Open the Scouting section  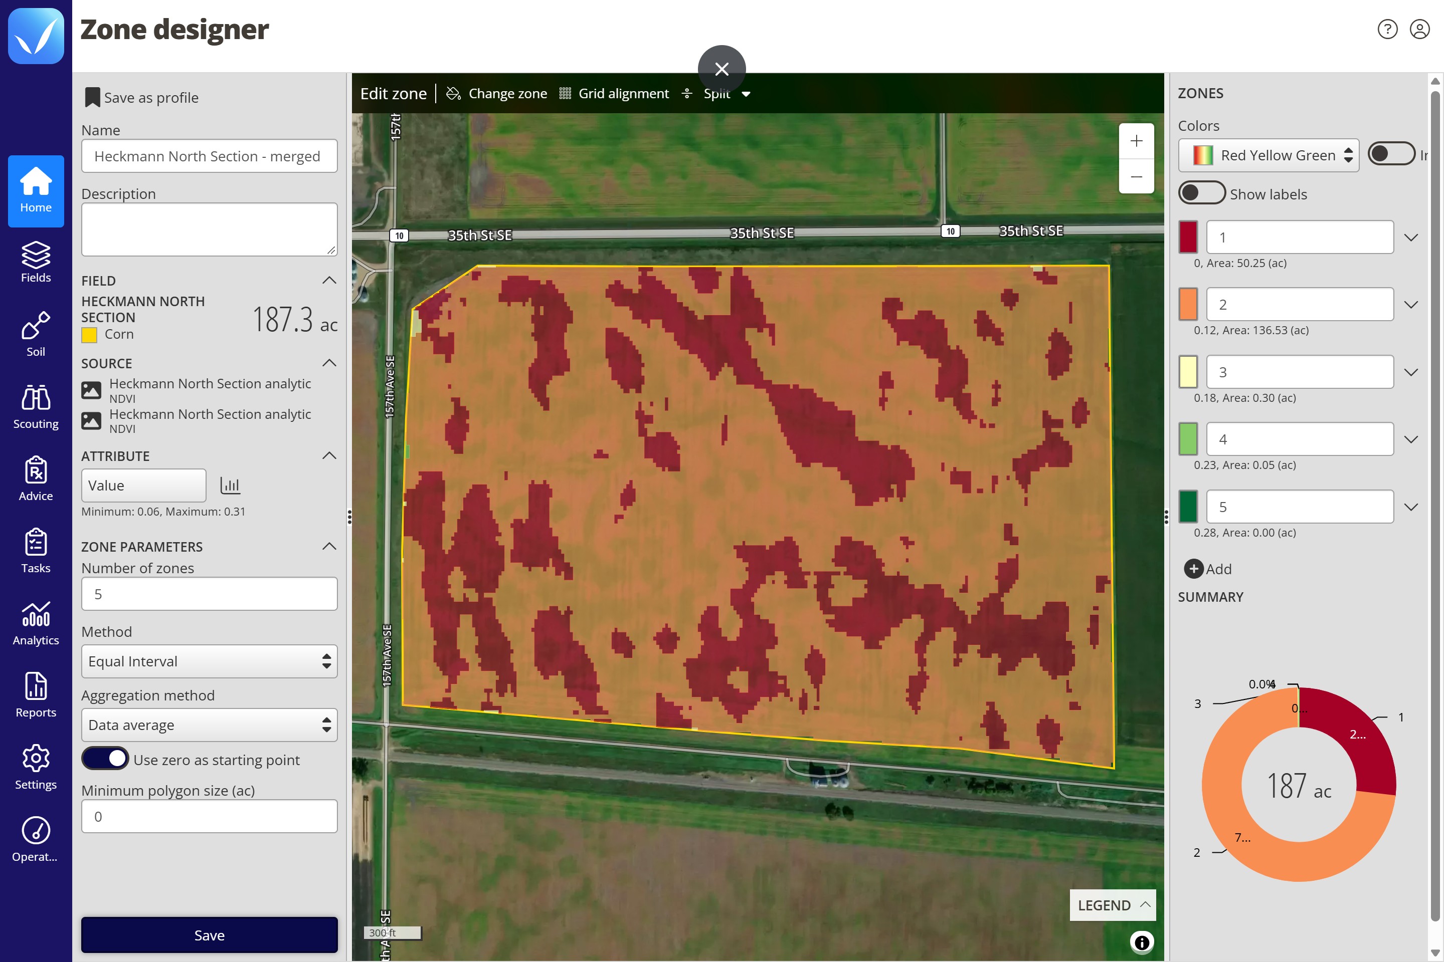[x=36, y=407]
